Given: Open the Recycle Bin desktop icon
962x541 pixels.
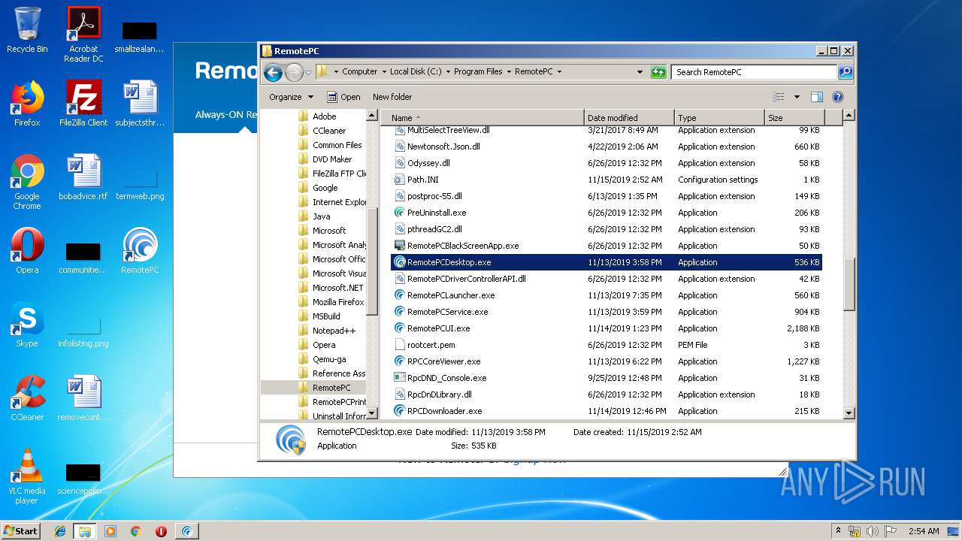Looking at the screenshot, I should 27,30.
